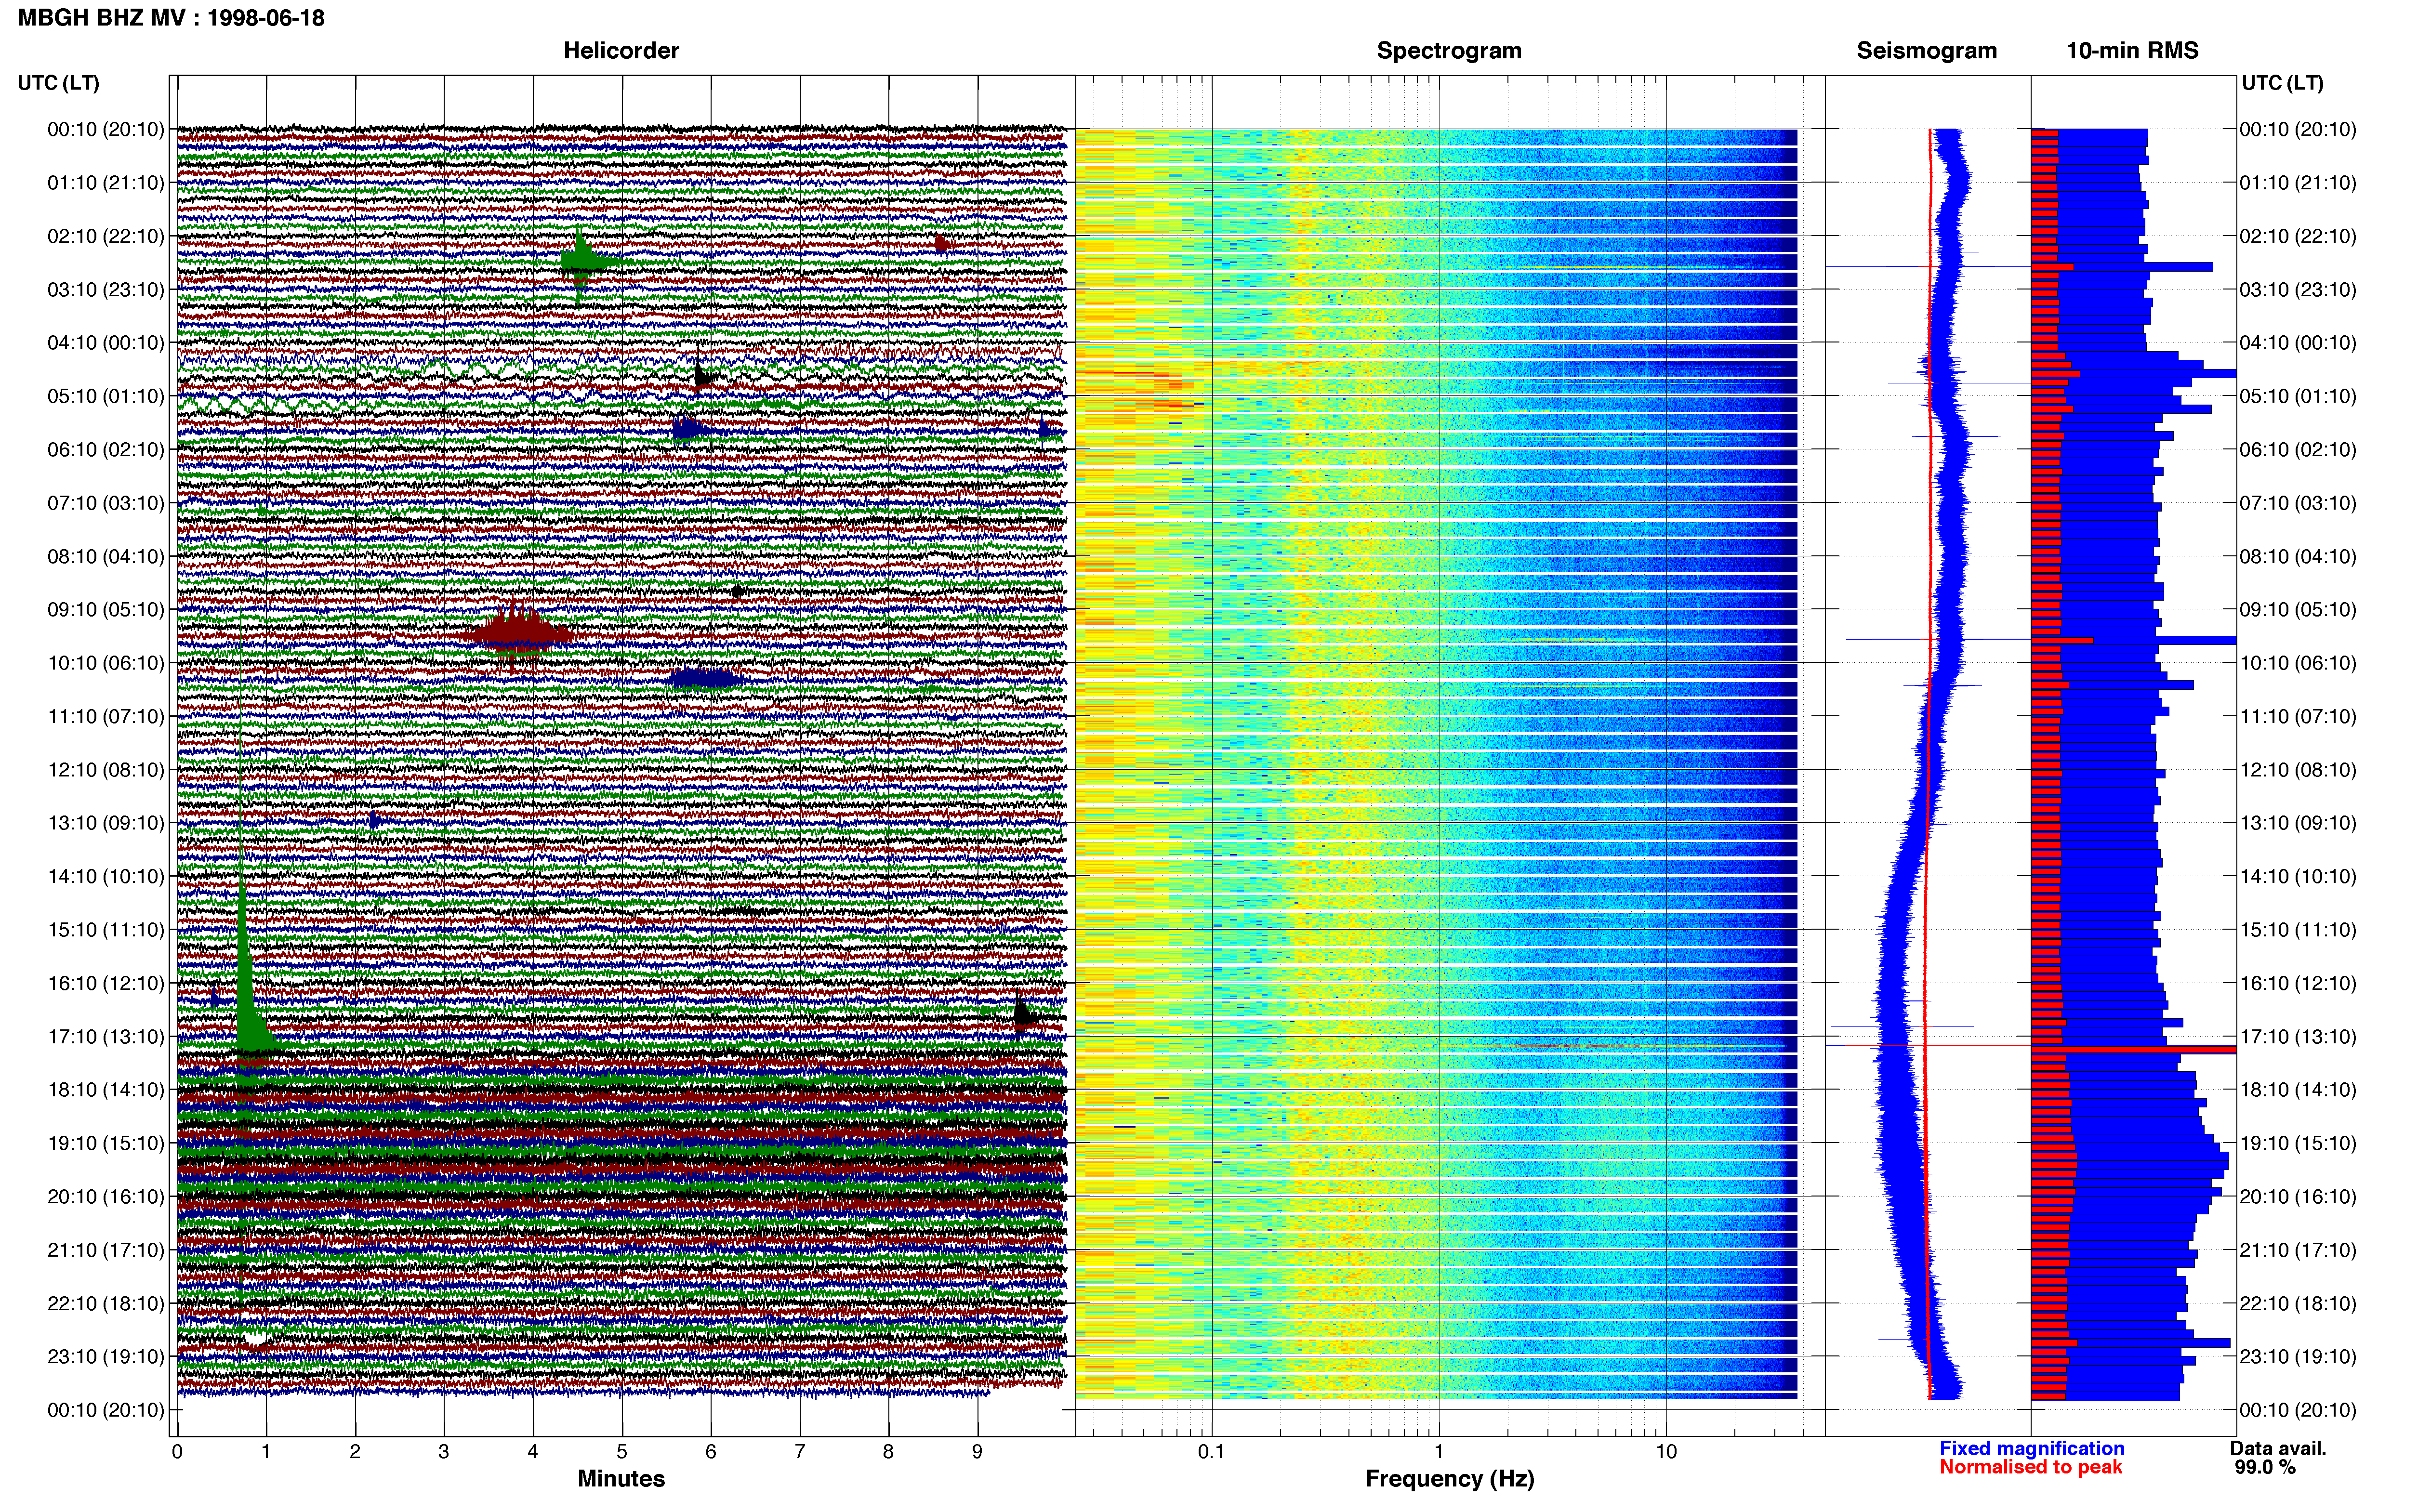The width and height of the screenshot is (2418, 1512).
Task: Click the left time label '02:10 (22:10)'
Action: [x=106, y=236]
